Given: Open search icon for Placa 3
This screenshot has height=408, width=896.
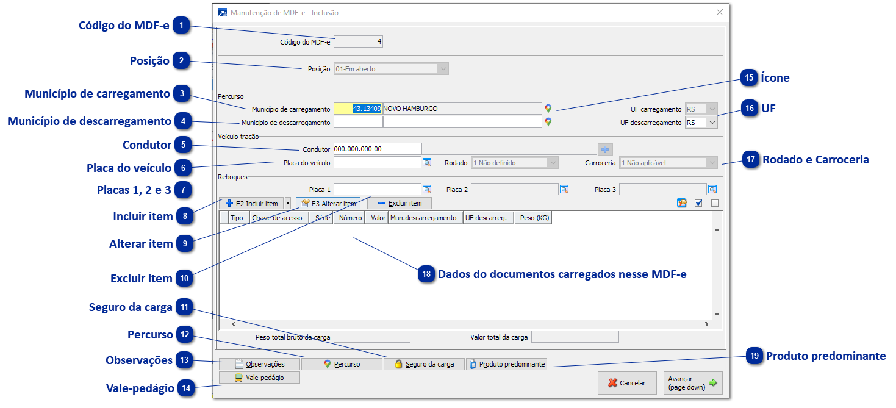Looking at the screenshot, I should tap(712, 190).
